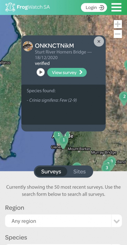Click the Mount Barker map label
Image resolution: width=127 pixels, height=245 pixels.
pyautogui.click(x=79, y=149)
